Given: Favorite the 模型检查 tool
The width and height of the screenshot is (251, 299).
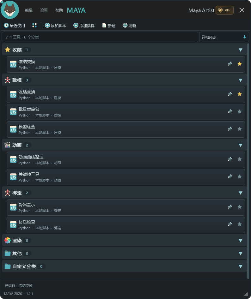Looking at the screenshot, I should (240, 129).
